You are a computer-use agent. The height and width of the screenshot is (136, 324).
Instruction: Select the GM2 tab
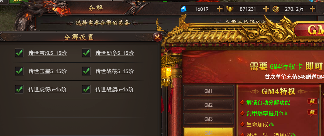[208, 105]
